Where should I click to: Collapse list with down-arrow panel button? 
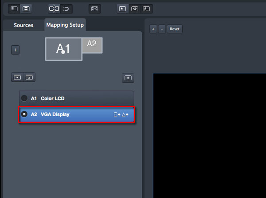click(x=17, y=77)
